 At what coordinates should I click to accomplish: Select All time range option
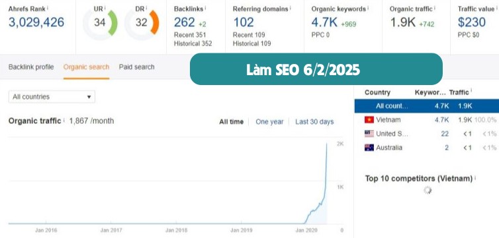[x=232, y=122]
